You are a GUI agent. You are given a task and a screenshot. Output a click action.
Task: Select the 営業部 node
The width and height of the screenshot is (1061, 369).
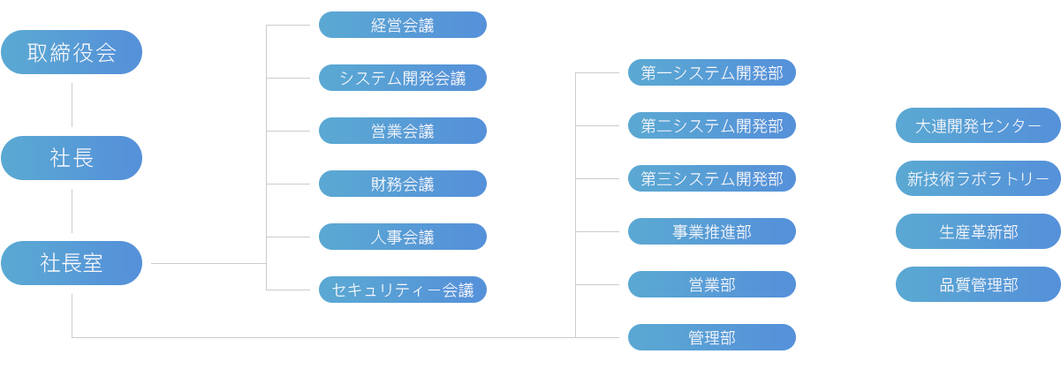tap(711, 284)
